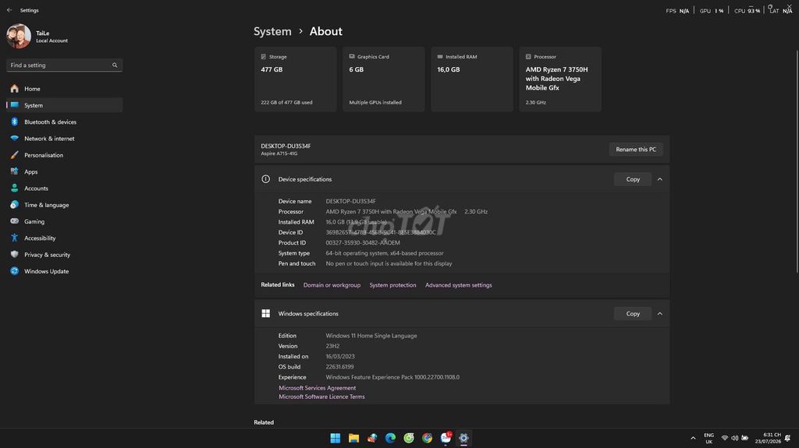Click the Product ID value 00327-35930-30482-AAOEM
Image resolution: width=799 pixels, height=448 pixels.
[x=363, y=243]
